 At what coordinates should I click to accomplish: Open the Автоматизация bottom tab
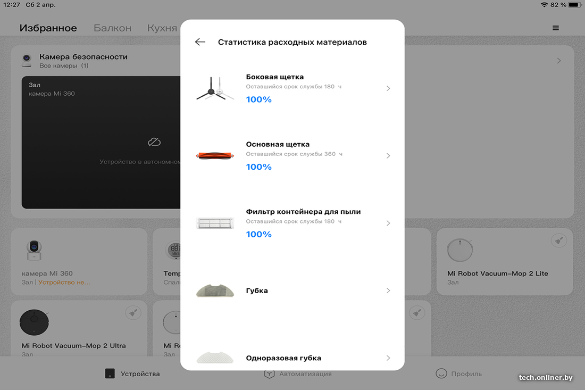tap(298, 374)
